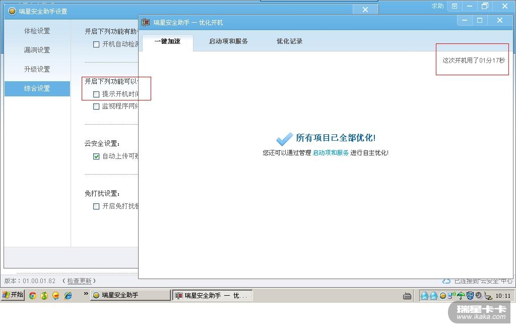516x327 pixels.
Task: Open the Rising assistant tray icon
Action: point(443,296)
